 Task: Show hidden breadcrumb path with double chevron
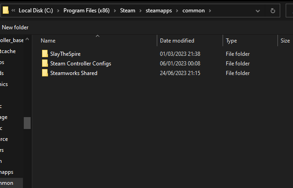14,11
